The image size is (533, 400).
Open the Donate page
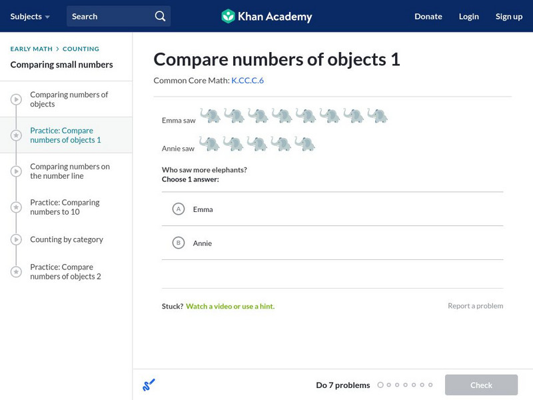(x=428, y=16)
